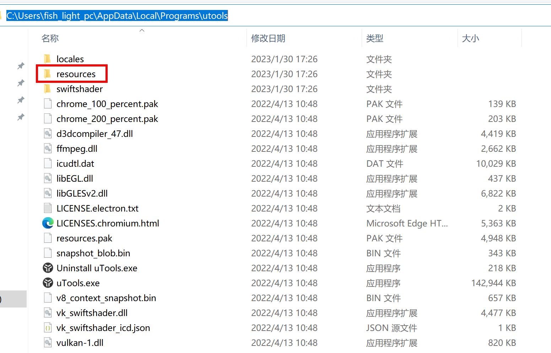
Task: Click the pin icon beside the locales row
Action: pos(21,66)
